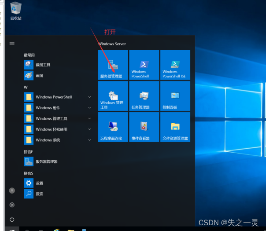Expand Windows 附件 folder chevron
The image size is (266, 231).
pyautogui.click(x=89, y=108)
